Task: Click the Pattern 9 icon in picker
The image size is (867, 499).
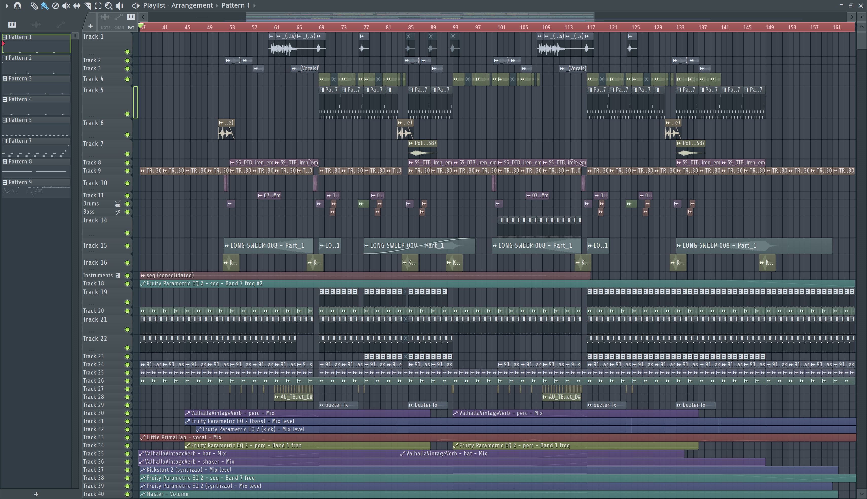Action: point(5,182)
